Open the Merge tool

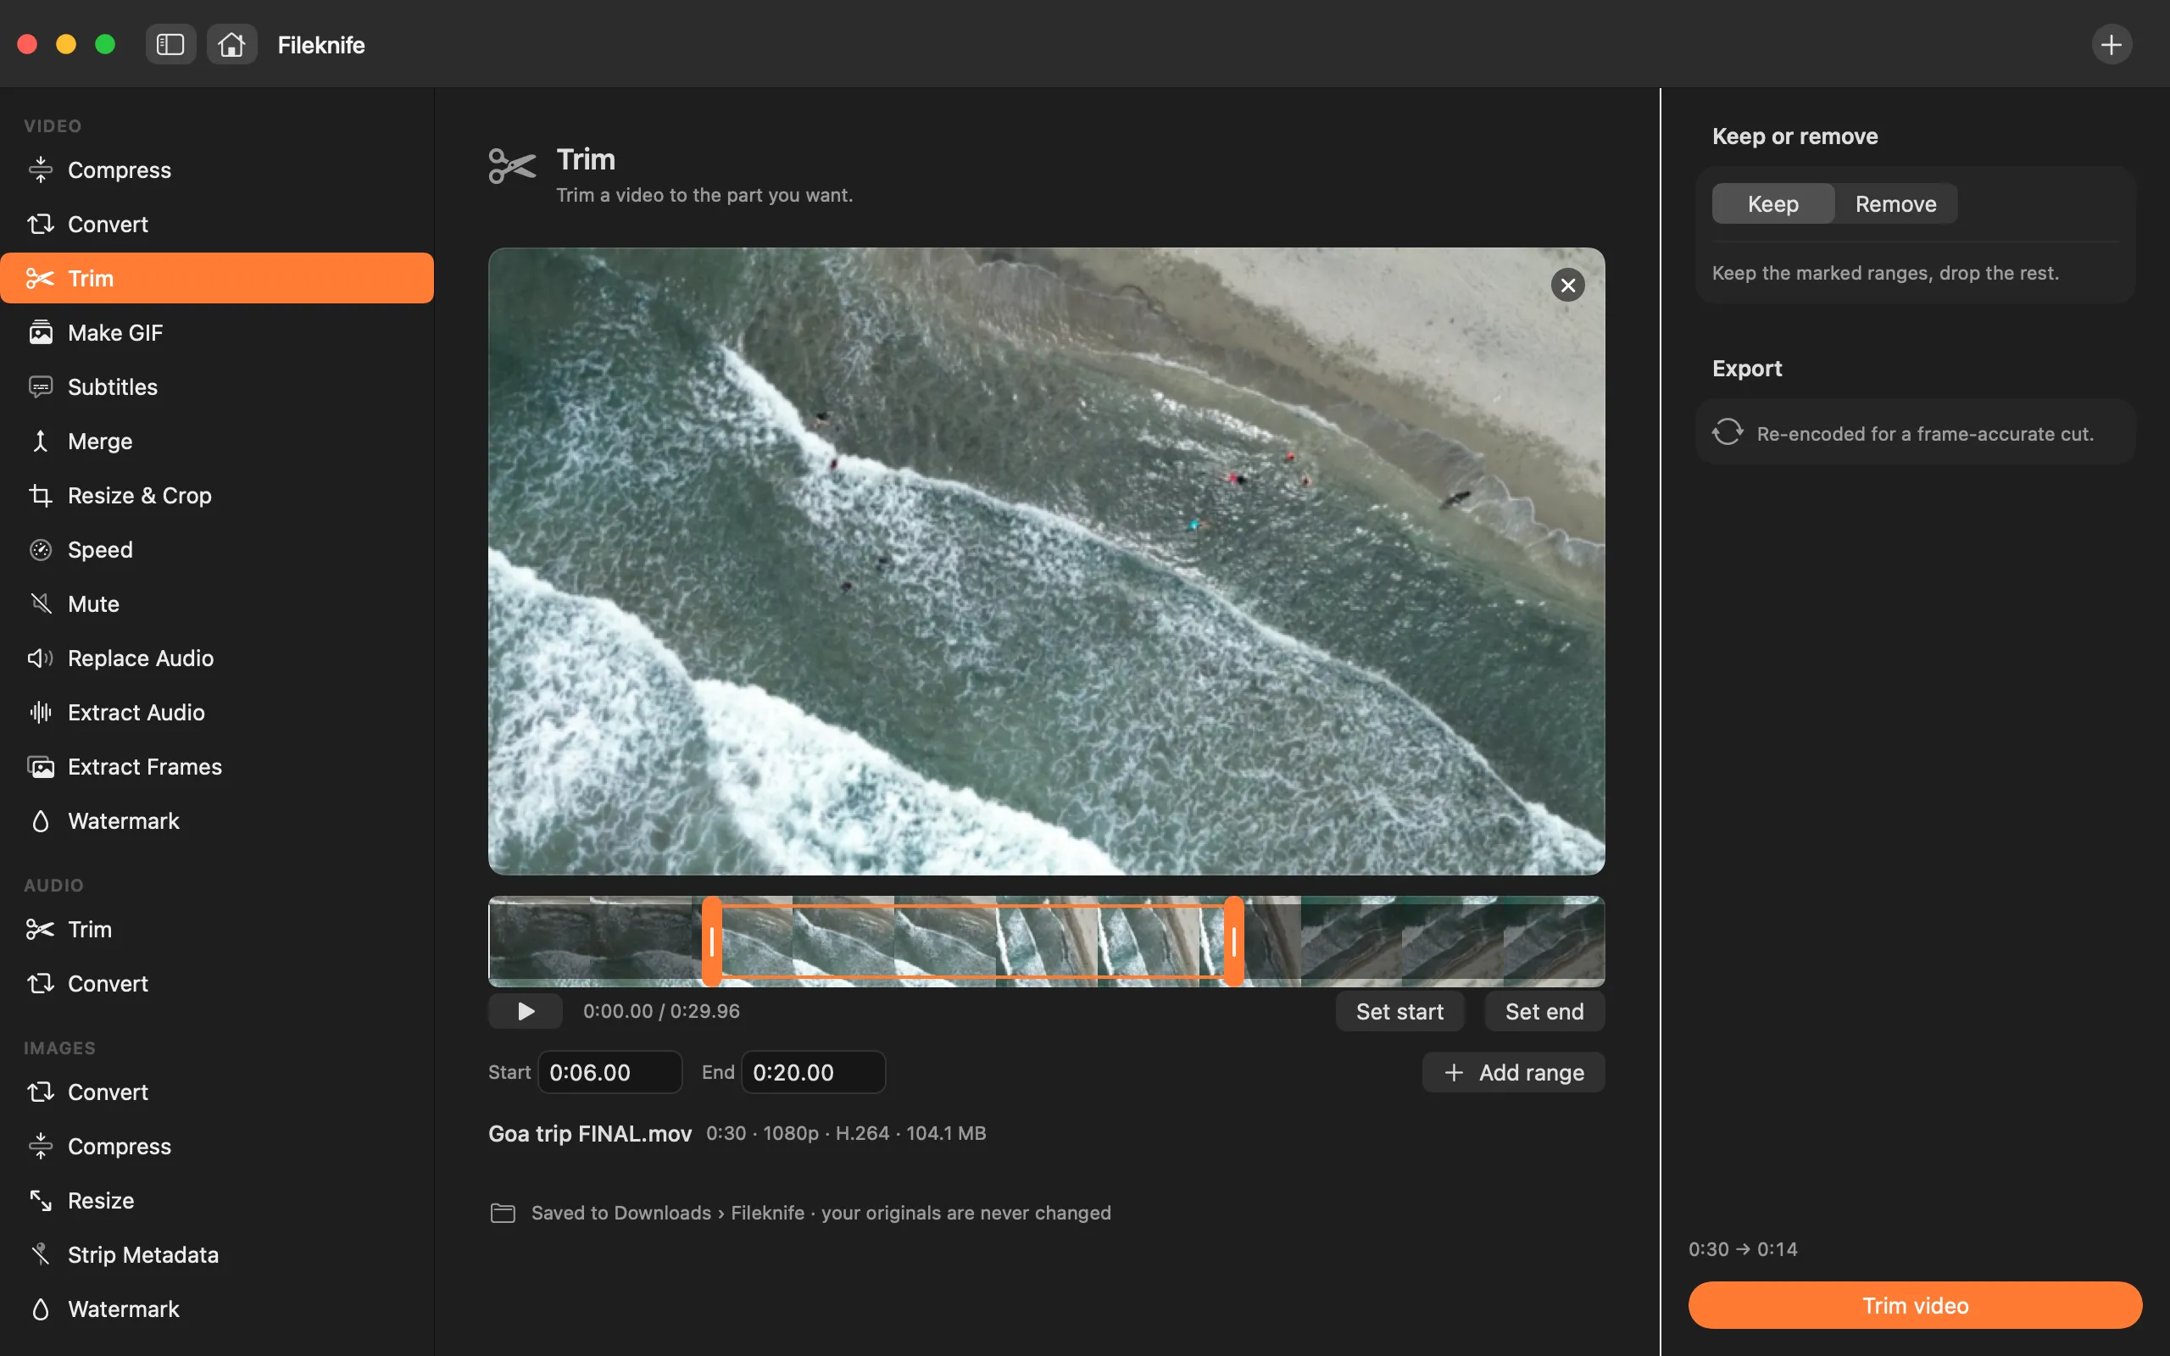[x=217, y=442]
